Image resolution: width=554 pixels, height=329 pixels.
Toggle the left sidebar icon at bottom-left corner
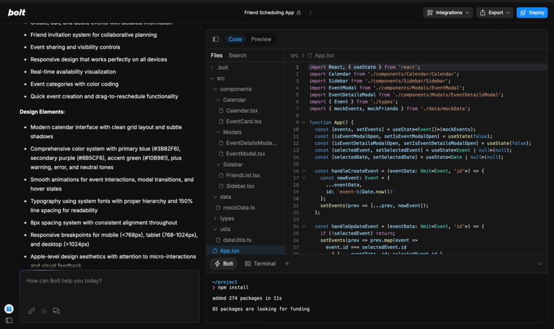tap(9, 320)
